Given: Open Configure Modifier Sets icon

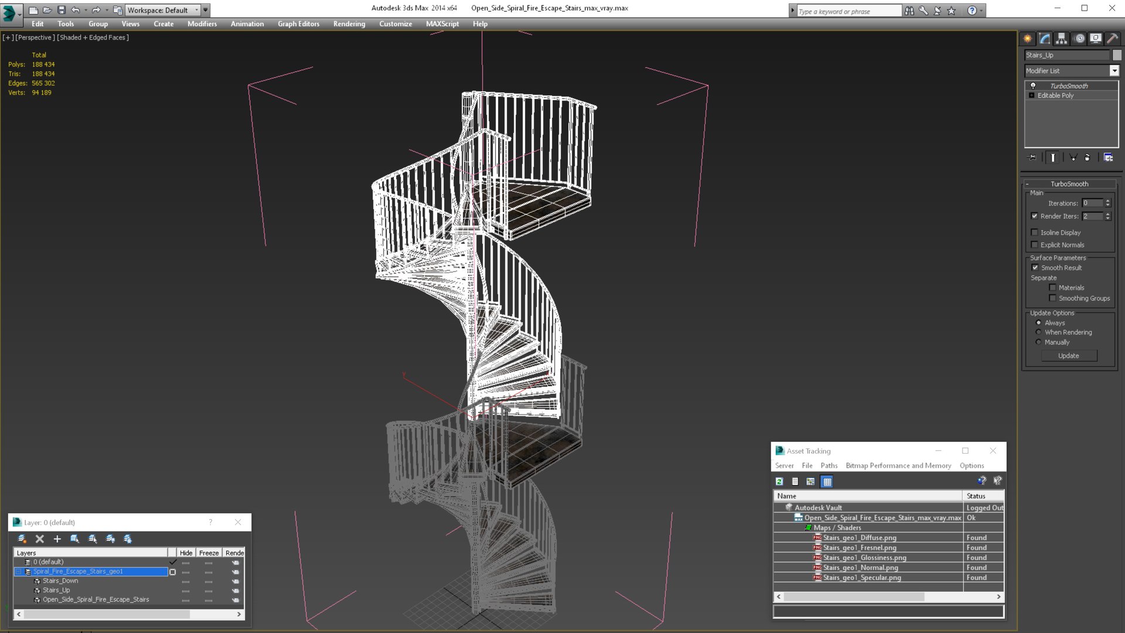Looking at the screenshot, I should [1108, 157].
